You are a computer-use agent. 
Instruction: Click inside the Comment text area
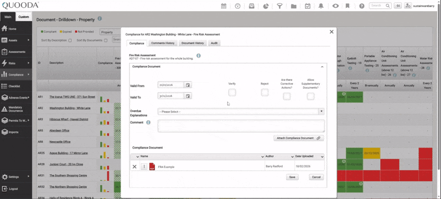[x=241, y=126]
